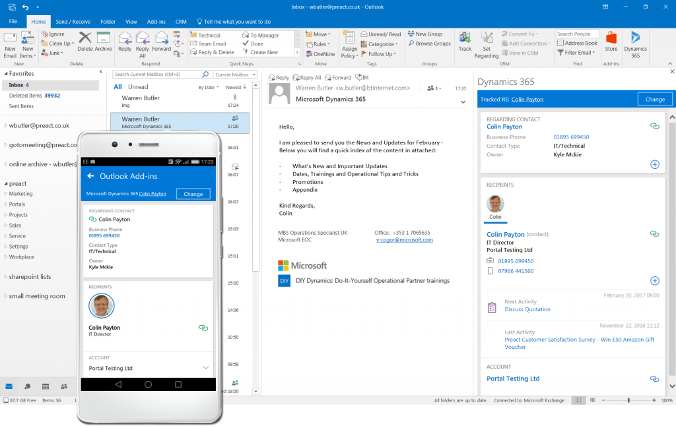
Task: Send selection to OneNote
Action: (x=320, y=54)
